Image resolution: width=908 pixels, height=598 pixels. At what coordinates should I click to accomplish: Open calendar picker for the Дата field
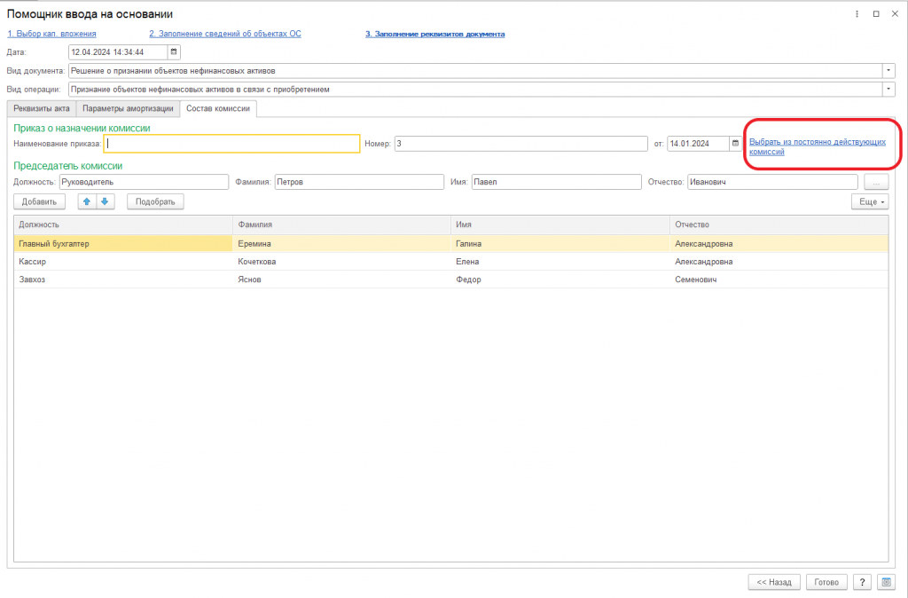coord(174,52)
